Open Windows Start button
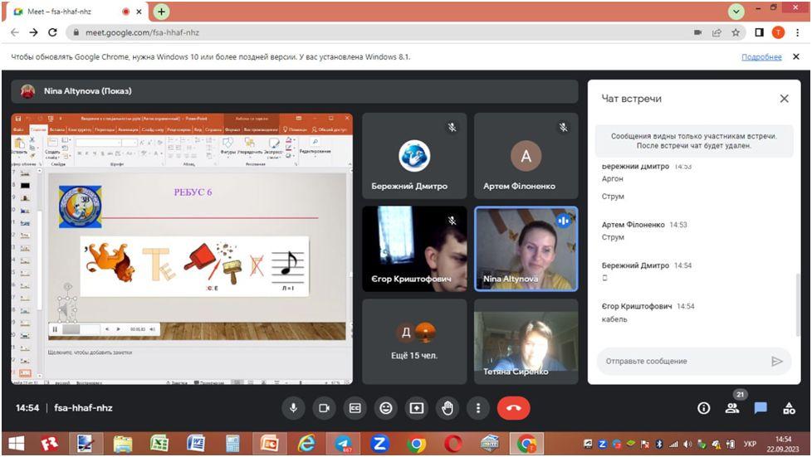The height and width of the screenshot is (457, 812). tap(16, 444)
